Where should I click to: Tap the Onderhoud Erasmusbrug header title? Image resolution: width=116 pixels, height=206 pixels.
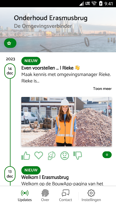click(x=51, y=18)
